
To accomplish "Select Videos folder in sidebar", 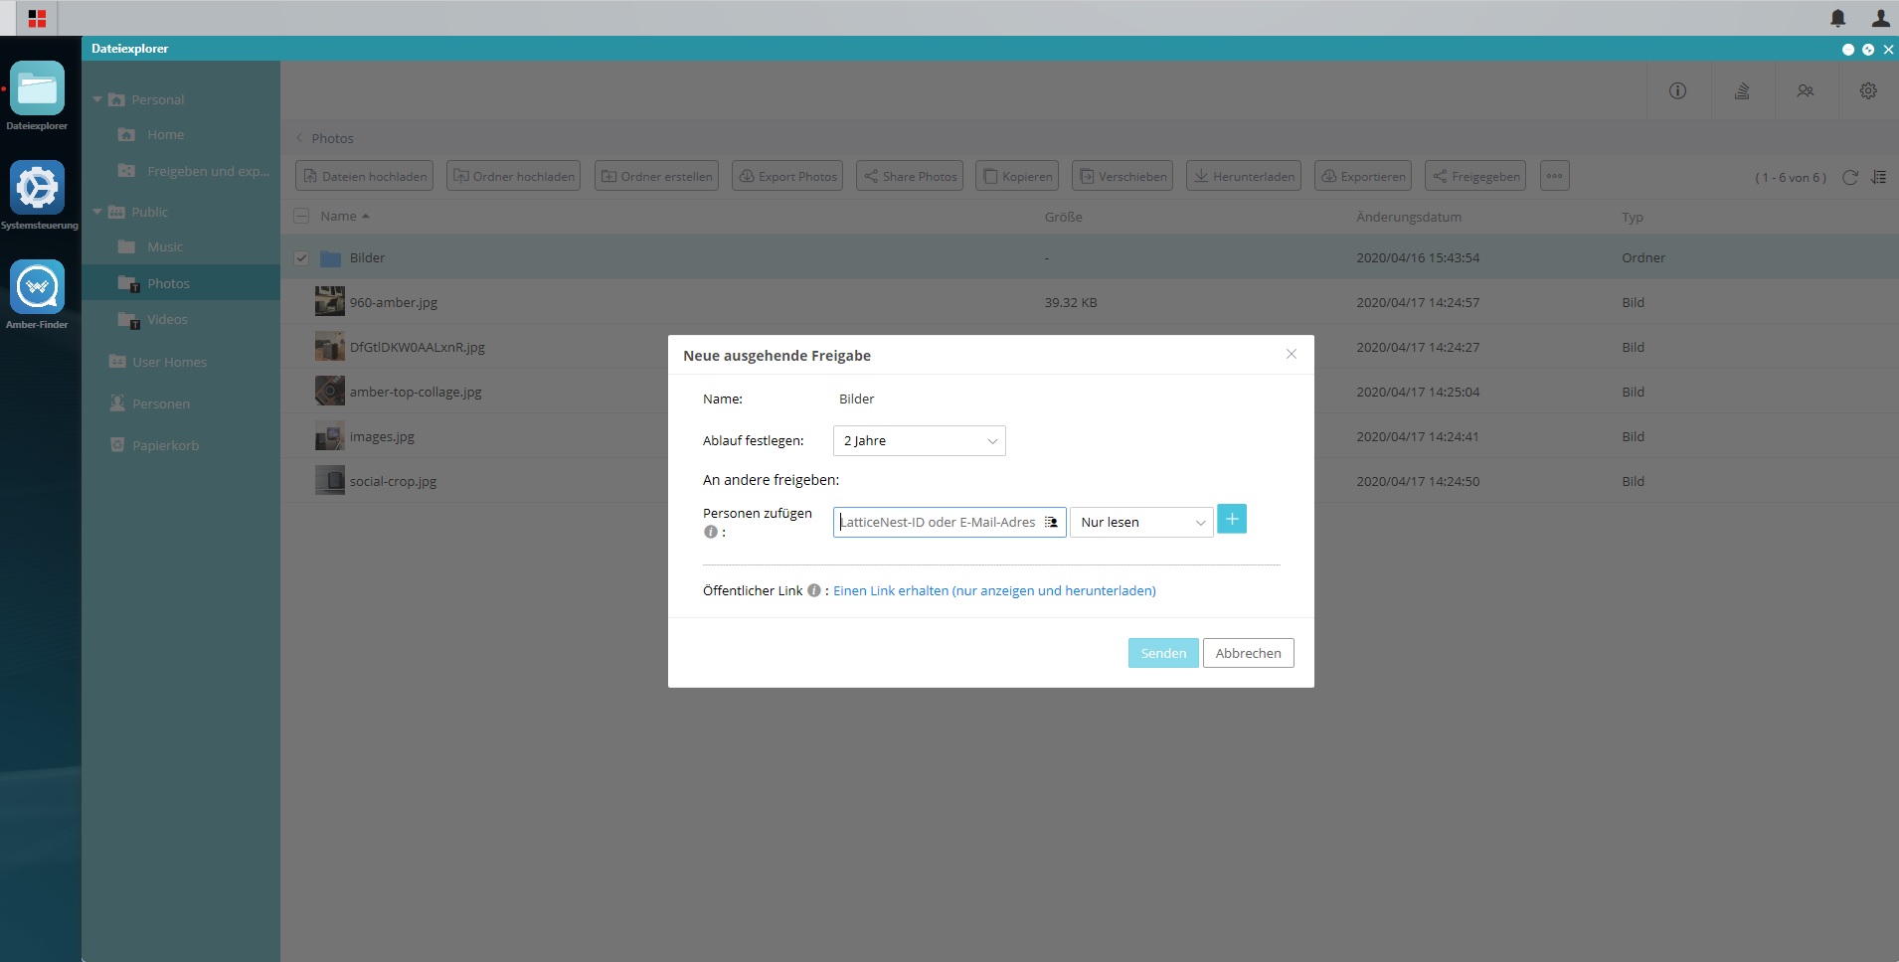I will [x=167, y=319].
